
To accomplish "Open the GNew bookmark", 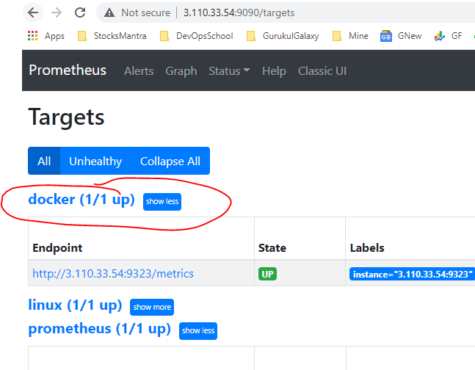I will pos(399,35).
